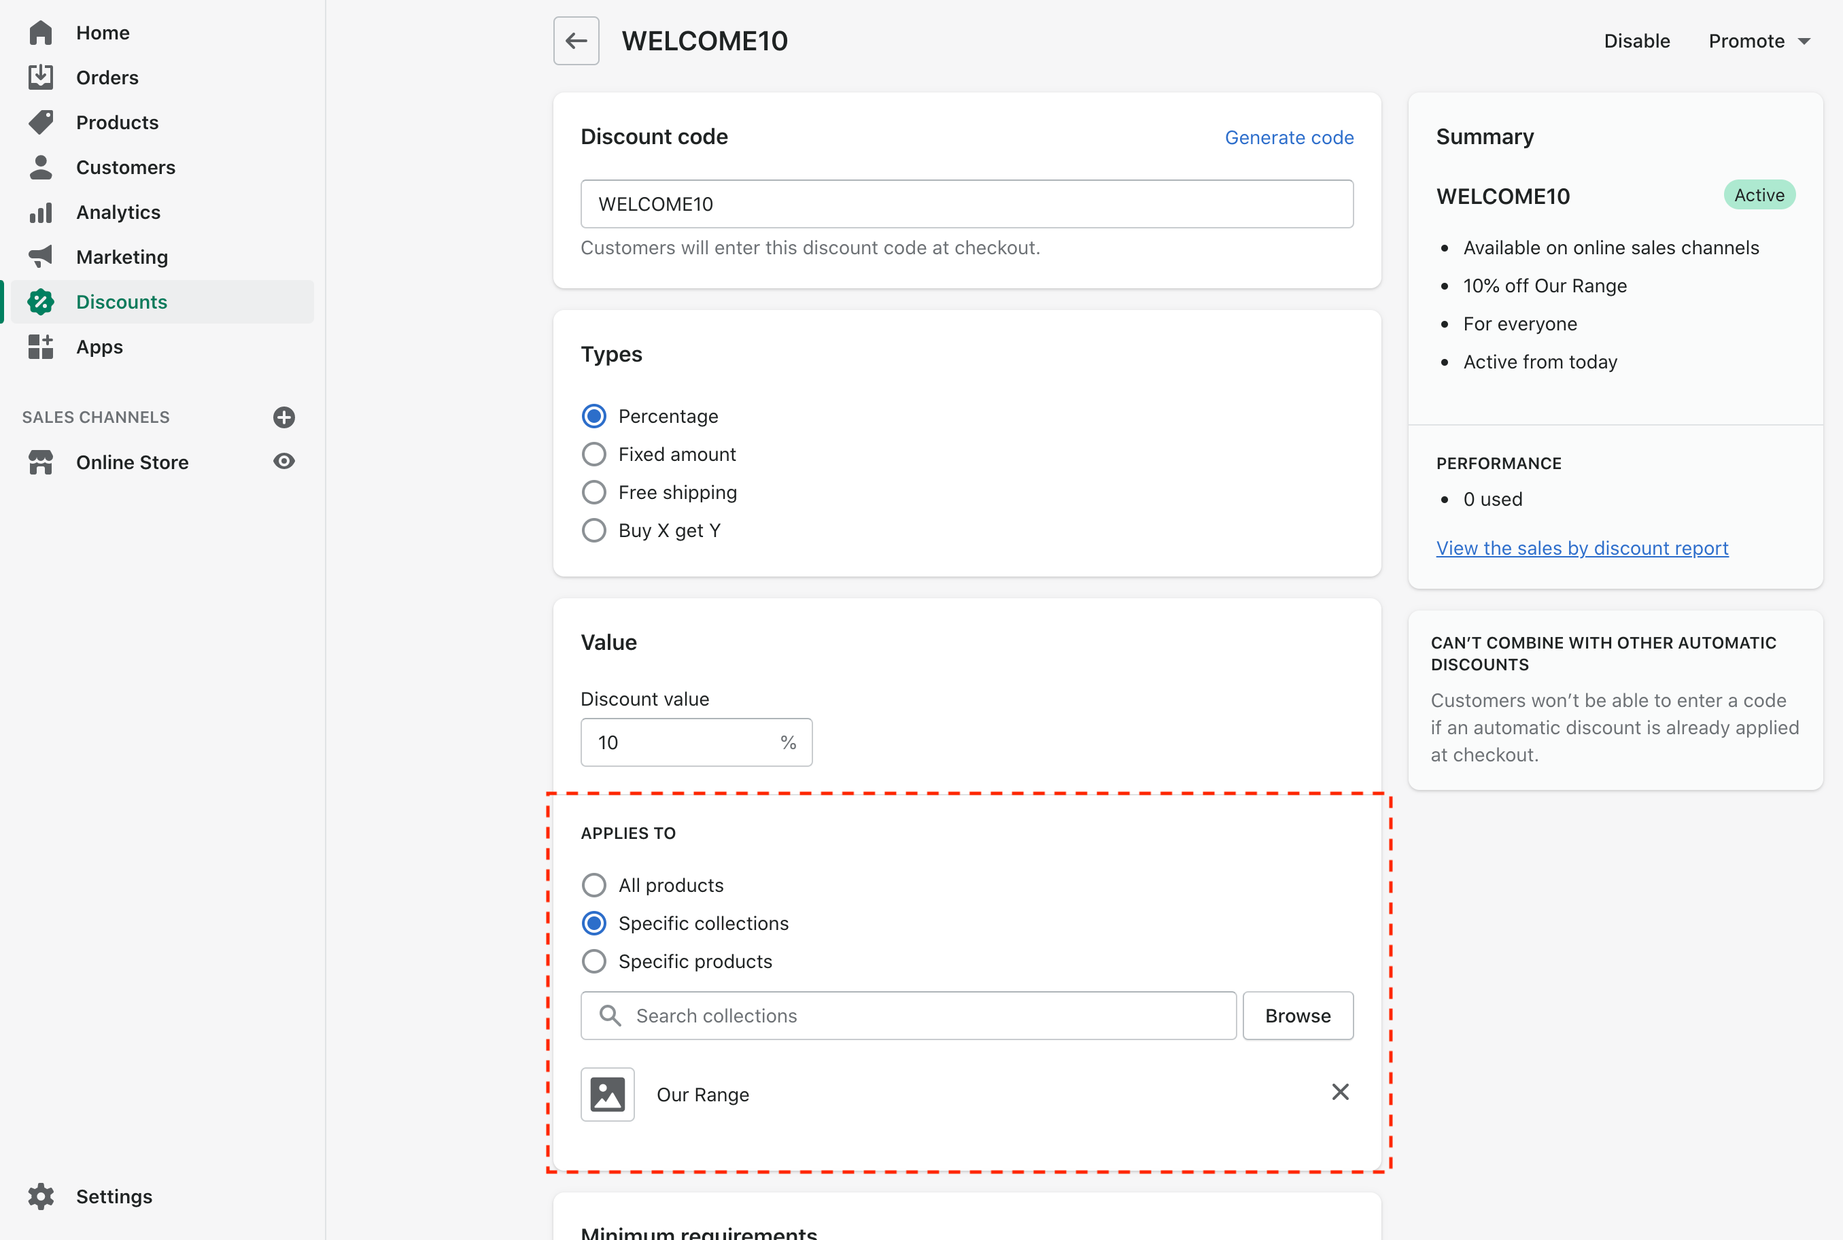Screen dimensions: 1843x1240
Task: Choose All products under Applies To
Action: tap(593, 885)
